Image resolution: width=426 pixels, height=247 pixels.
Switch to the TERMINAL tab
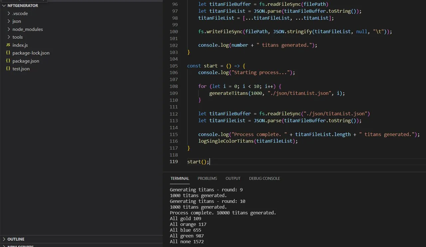(180, 178)
